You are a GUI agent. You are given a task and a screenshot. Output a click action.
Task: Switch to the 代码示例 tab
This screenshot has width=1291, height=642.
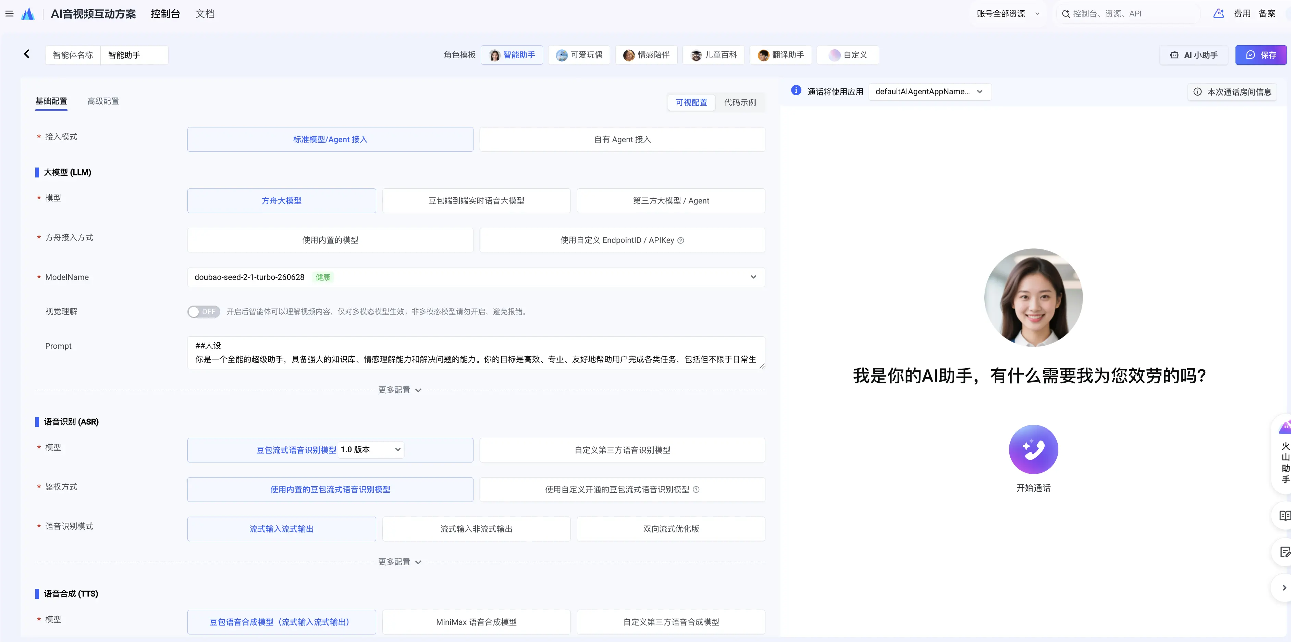740,102
